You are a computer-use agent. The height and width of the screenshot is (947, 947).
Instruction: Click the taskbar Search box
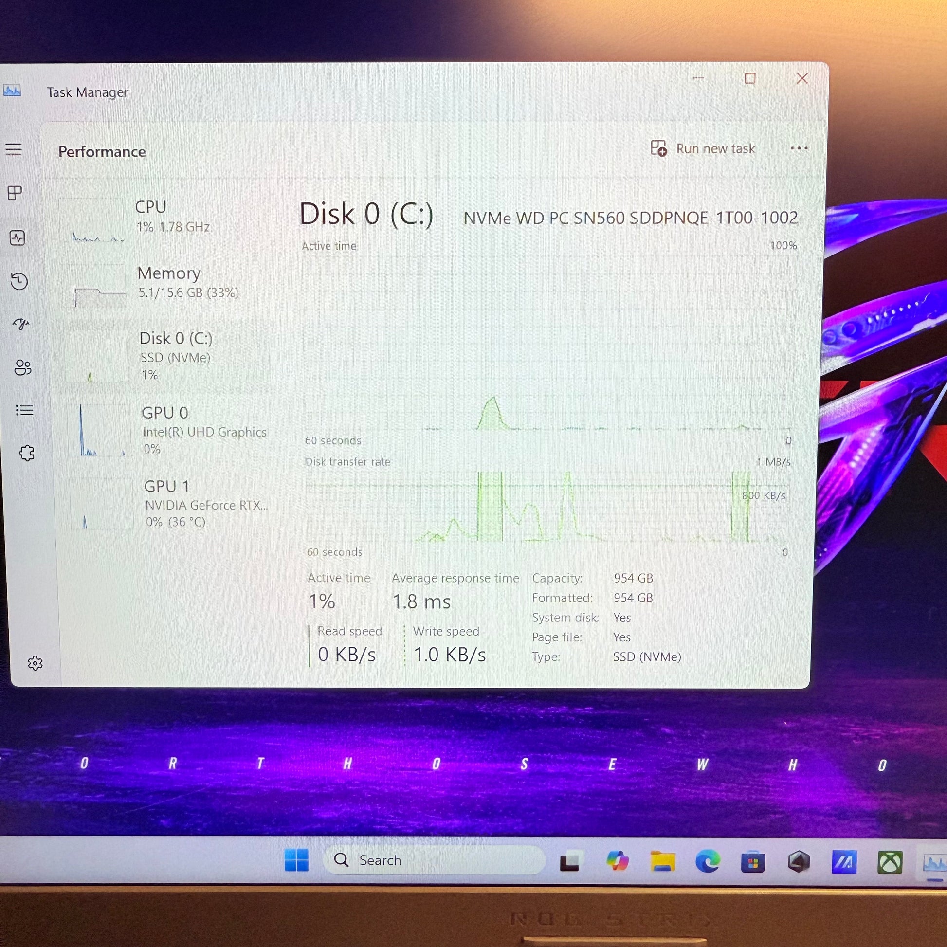pos(434,860)
